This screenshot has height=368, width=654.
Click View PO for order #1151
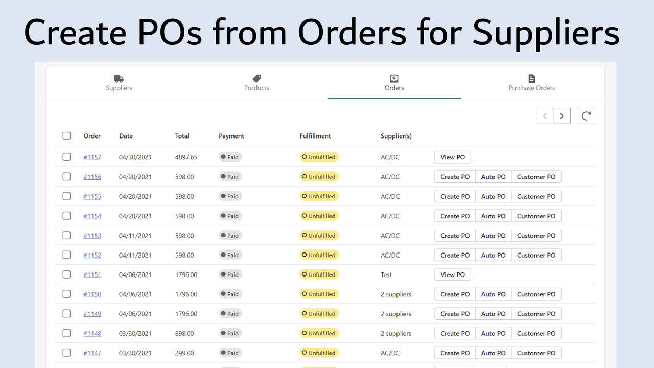(452, 274)
